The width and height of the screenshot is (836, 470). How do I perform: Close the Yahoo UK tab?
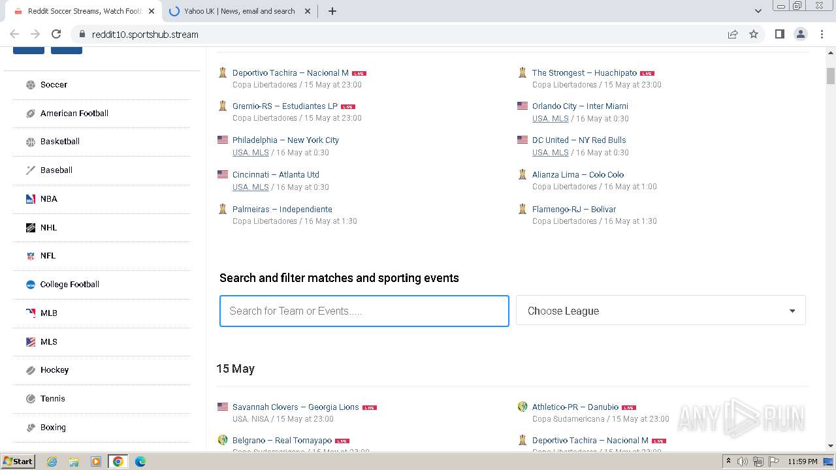[308, 11]
